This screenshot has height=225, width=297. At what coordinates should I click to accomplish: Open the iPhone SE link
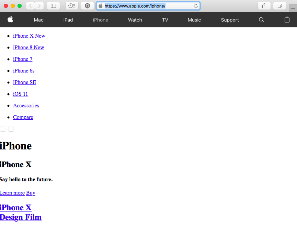point(24,82)
